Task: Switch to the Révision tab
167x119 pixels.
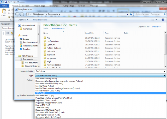Action: click(82, 6)
